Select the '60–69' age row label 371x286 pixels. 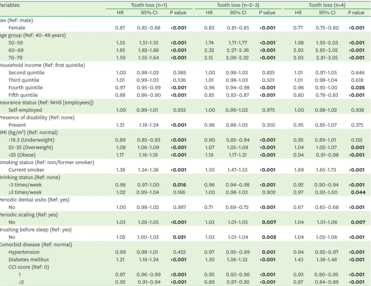(x=16, y=50)
